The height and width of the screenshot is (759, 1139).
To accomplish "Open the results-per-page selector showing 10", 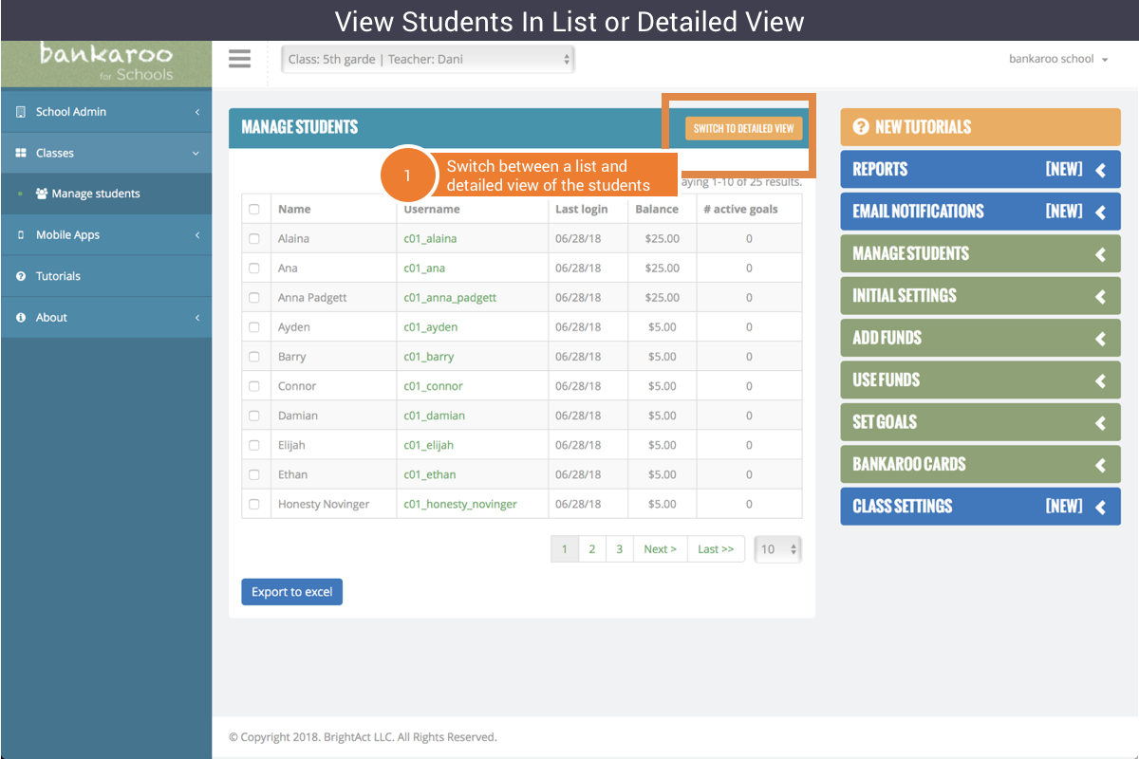I will (778, 549).
